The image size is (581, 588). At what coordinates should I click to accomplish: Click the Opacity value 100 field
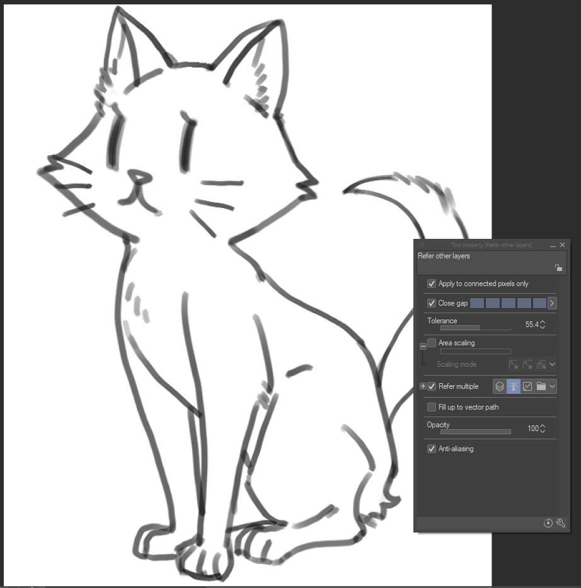click(x=533, y=429)
